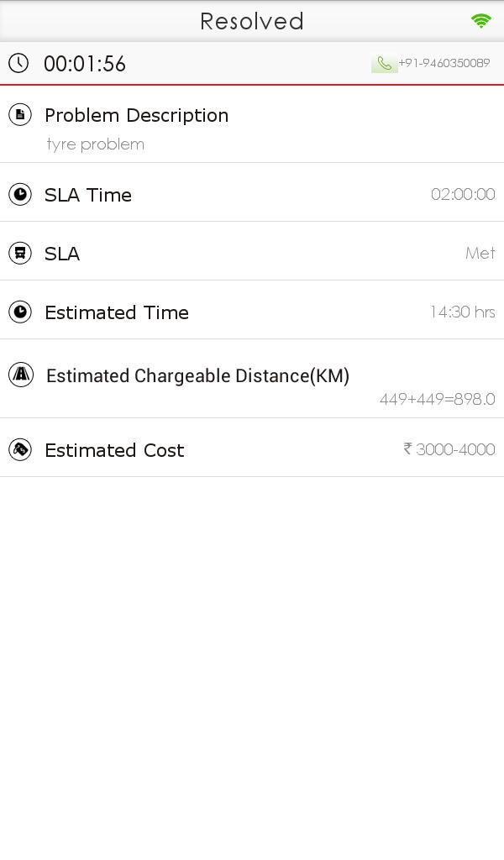This screenshot has width=504, height=860.
Task: Click the Estimated Cost tag icon
Action: [20, 450]
